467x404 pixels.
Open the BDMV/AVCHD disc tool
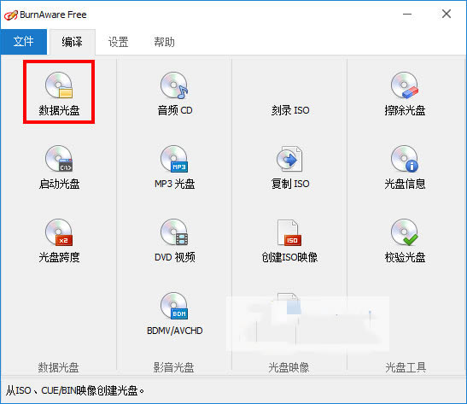[x=174, y=314]
